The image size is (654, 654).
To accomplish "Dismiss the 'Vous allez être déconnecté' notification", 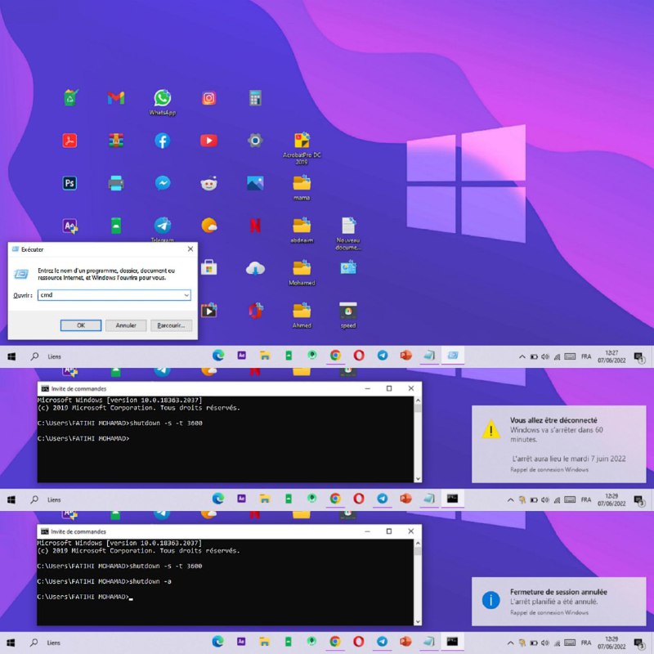I will 559,444.
